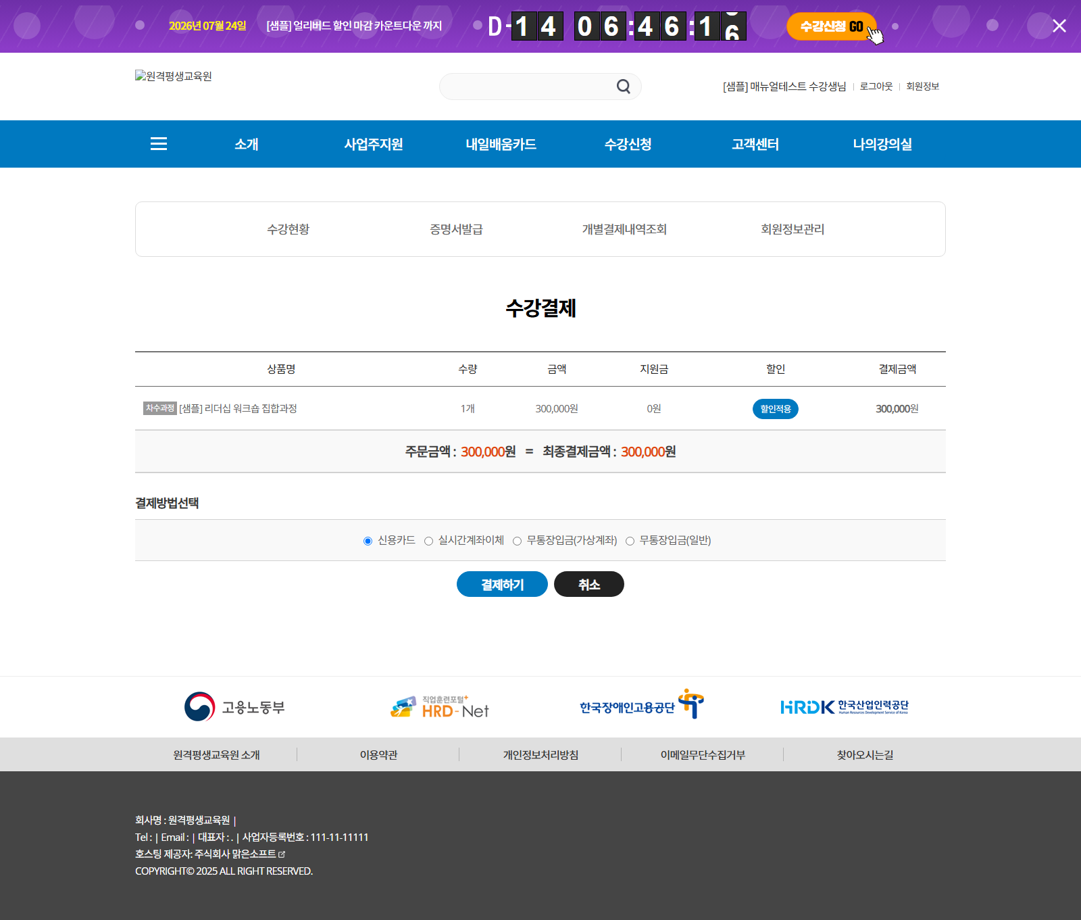Screen dimensions: 1081x920
Task: Click the 수강신청 GO banner button
Action: (x=832, y=26)
